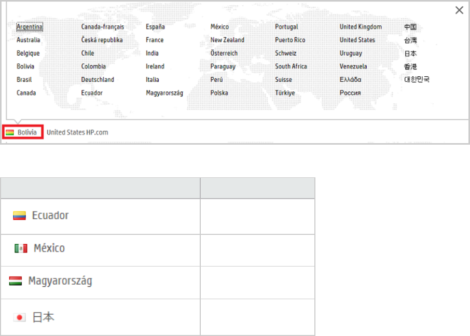This screenshot has width=470, height=336.
Task: Click the Bolivia flag icon in footer
Action: tap(10, 133)
